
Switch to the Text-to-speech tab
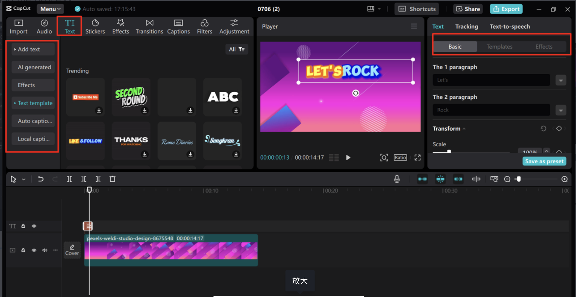click(x=510, y=26)
